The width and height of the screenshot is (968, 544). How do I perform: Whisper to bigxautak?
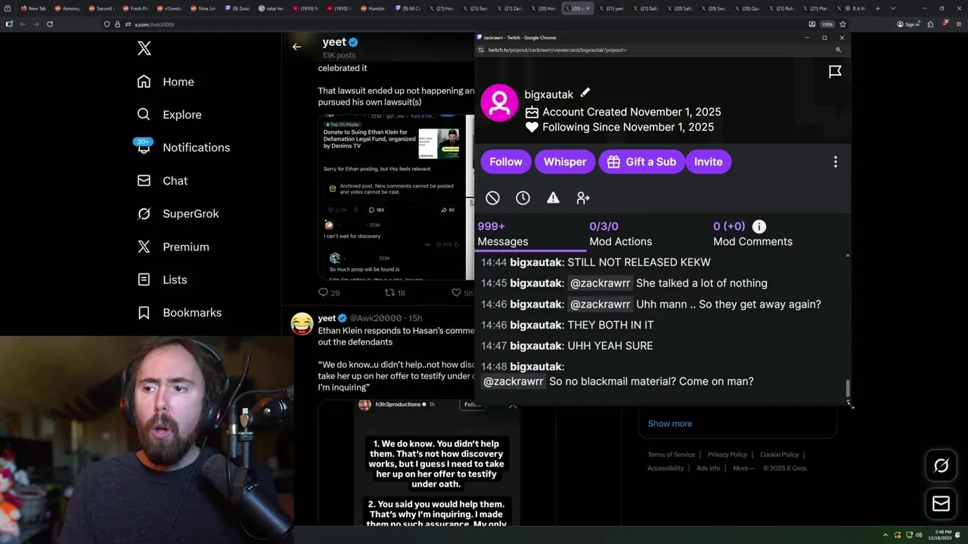(565, 162)
